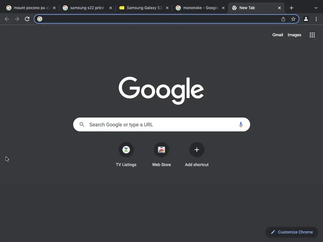Viewport: 323px width, 242px height.
Task: Switch to the mononoke Google tab
Action: pyautogui.click(x=200, y=8)
